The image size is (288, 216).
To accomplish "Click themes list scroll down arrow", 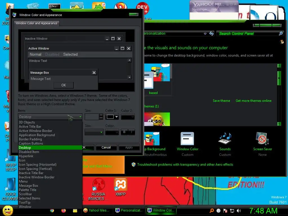I will coord(279,124).
